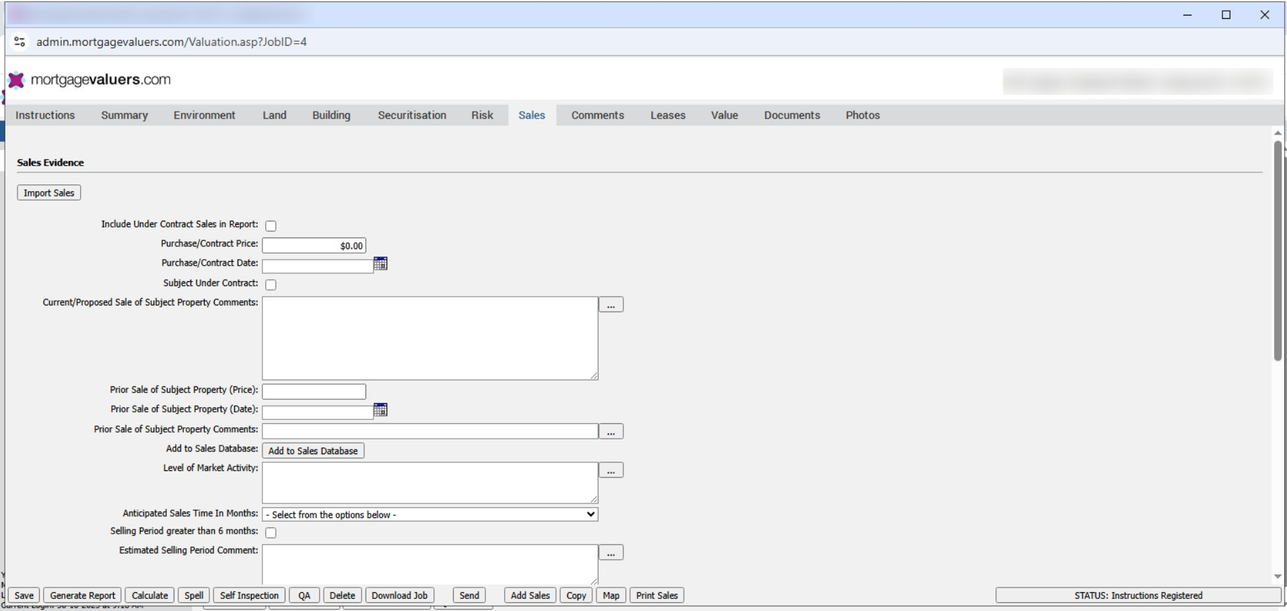This screenshot has height=611, width=1287.
Task: Click the QA button
Action: (x=304, y=596)
